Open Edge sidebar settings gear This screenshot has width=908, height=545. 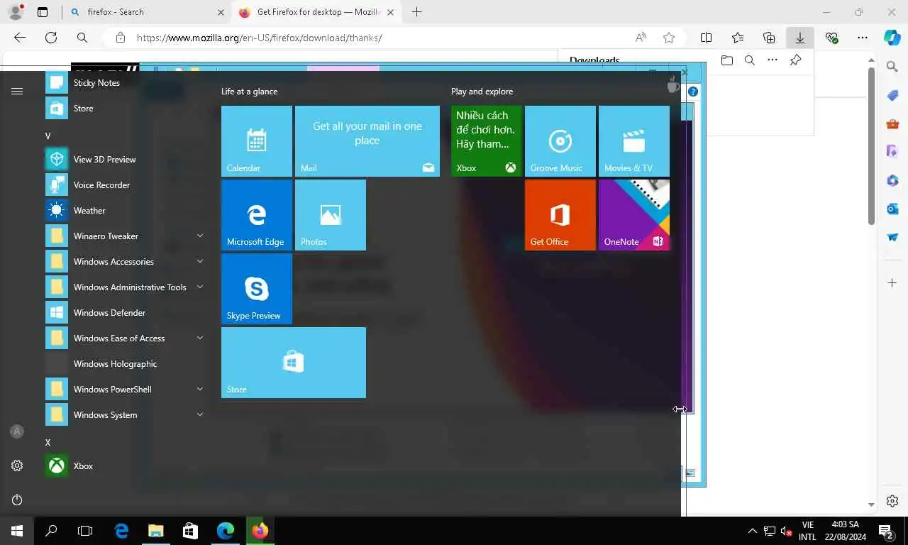coord(892,501)
